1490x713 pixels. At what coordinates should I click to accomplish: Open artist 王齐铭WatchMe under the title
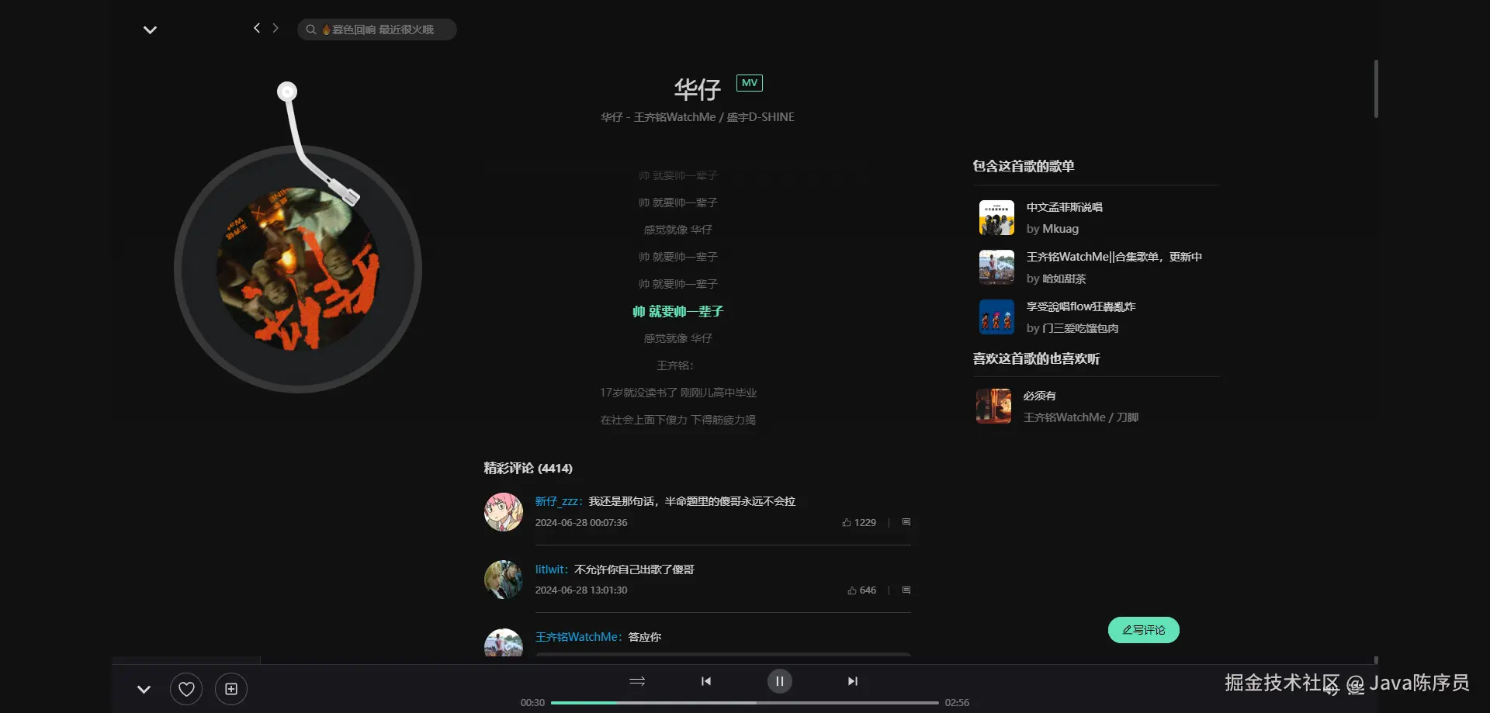coord(675,117)
